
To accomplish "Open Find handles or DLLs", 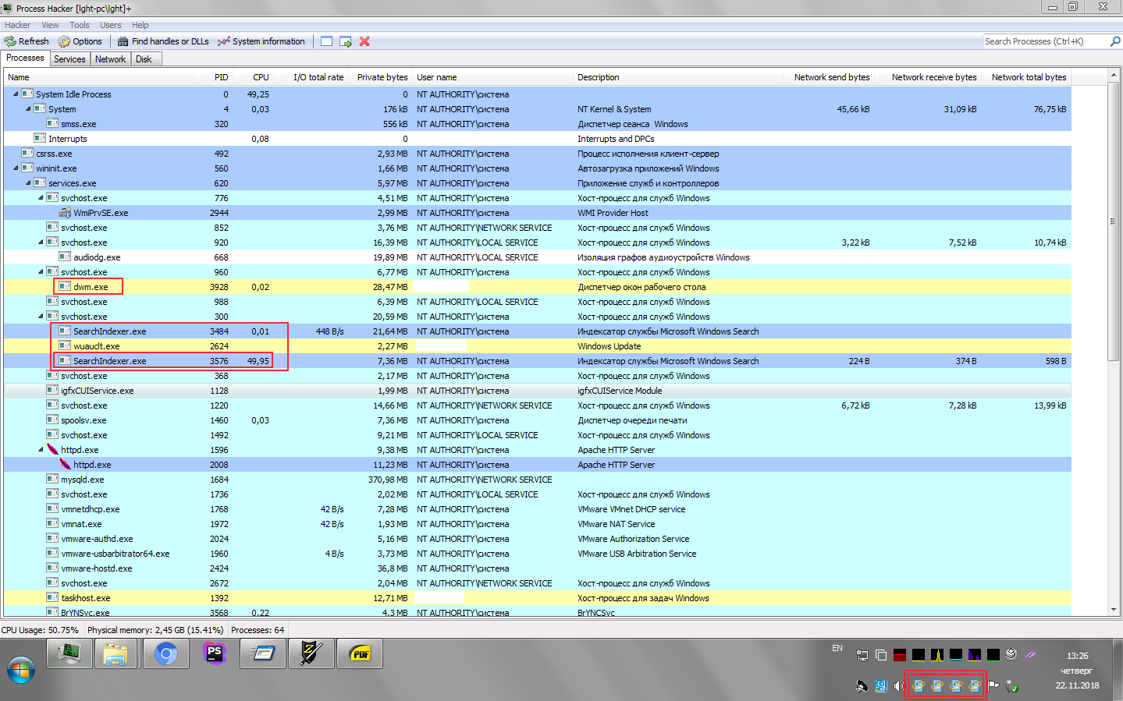I will pos(163,41).
